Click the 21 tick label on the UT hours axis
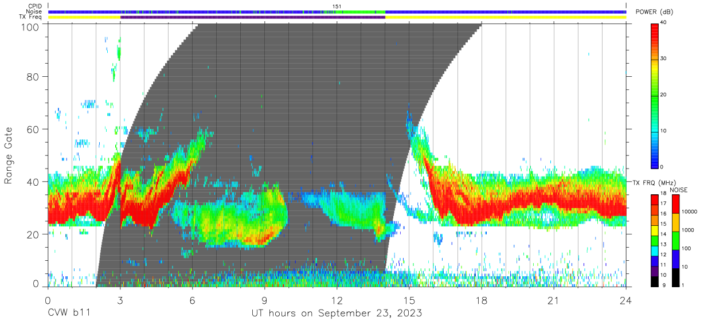This screenshot has height=325, width=704. (554, 300)
